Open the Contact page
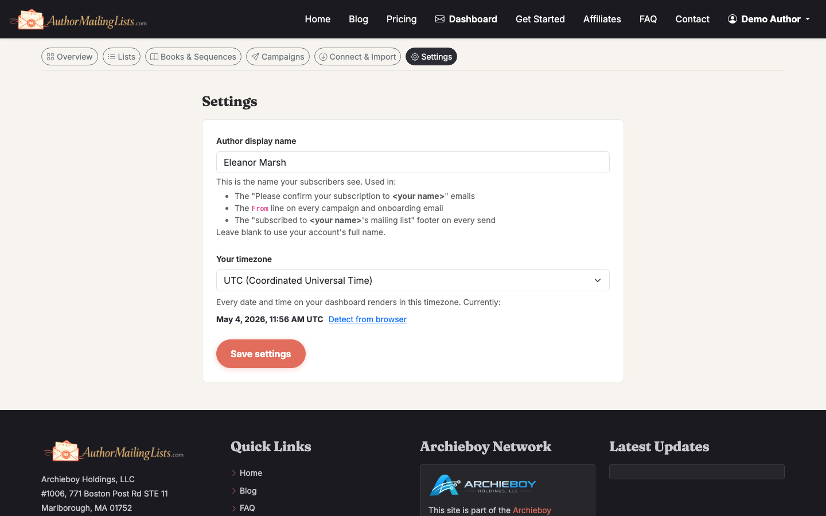Image resolution: width=826 pixels, height=516 pixels. coord(692,19)
